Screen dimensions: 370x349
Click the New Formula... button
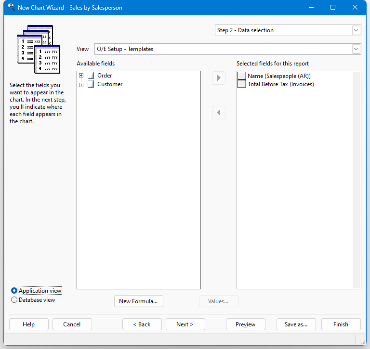(139, 301)
